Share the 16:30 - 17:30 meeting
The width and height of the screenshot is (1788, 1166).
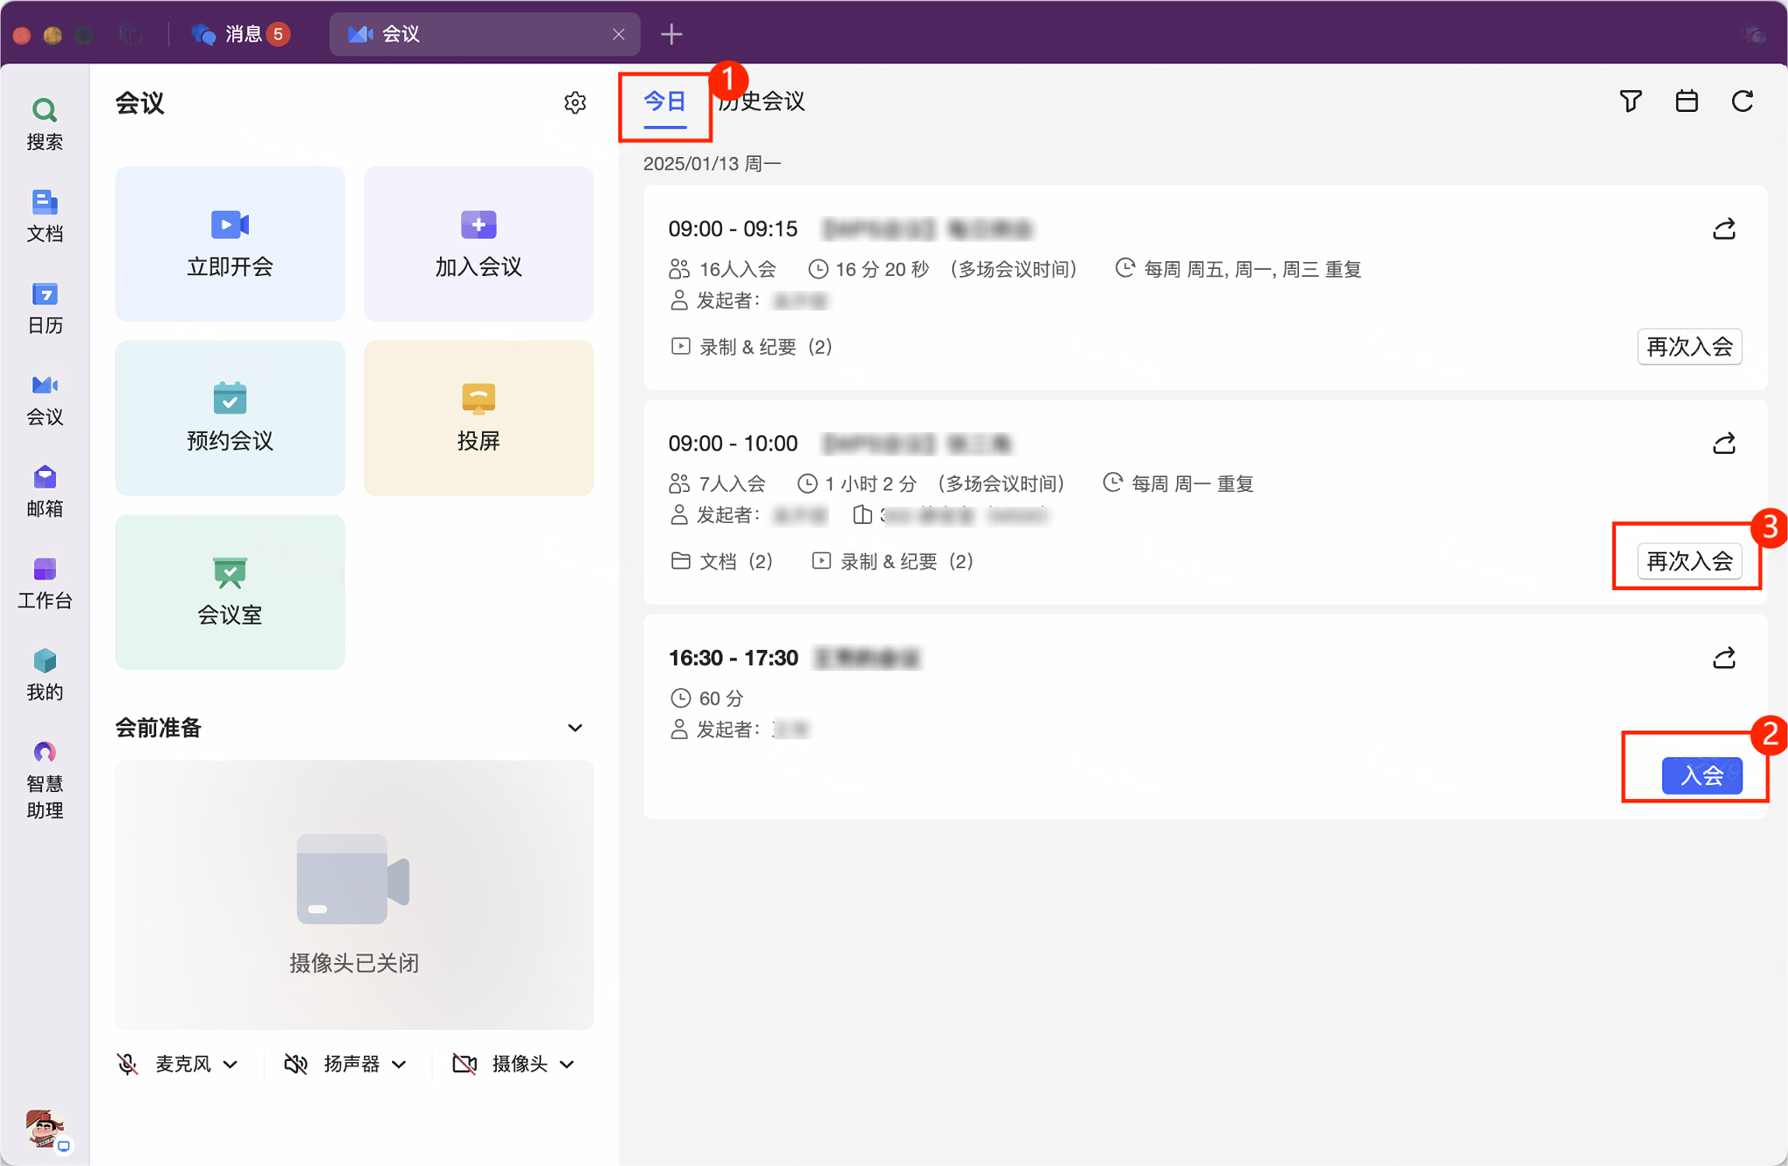[1723, 658]
